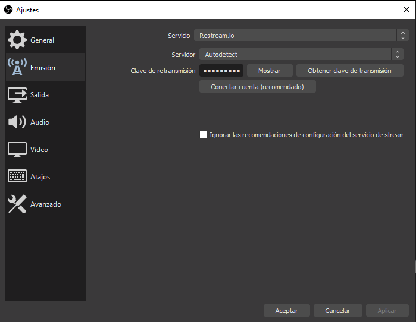Image resolution: width=416 pixels, height=322 pixels.
Task: Click the Ajustes window title text
Action: [x=27, y=10]
